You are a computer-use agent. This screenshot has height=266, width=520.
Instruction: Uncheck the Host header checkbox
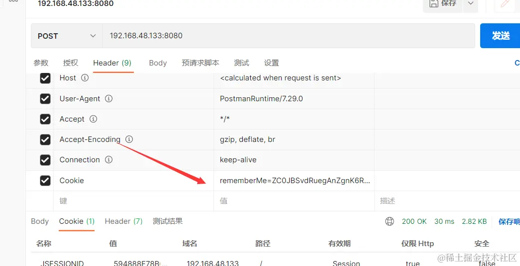click(45, 78)
